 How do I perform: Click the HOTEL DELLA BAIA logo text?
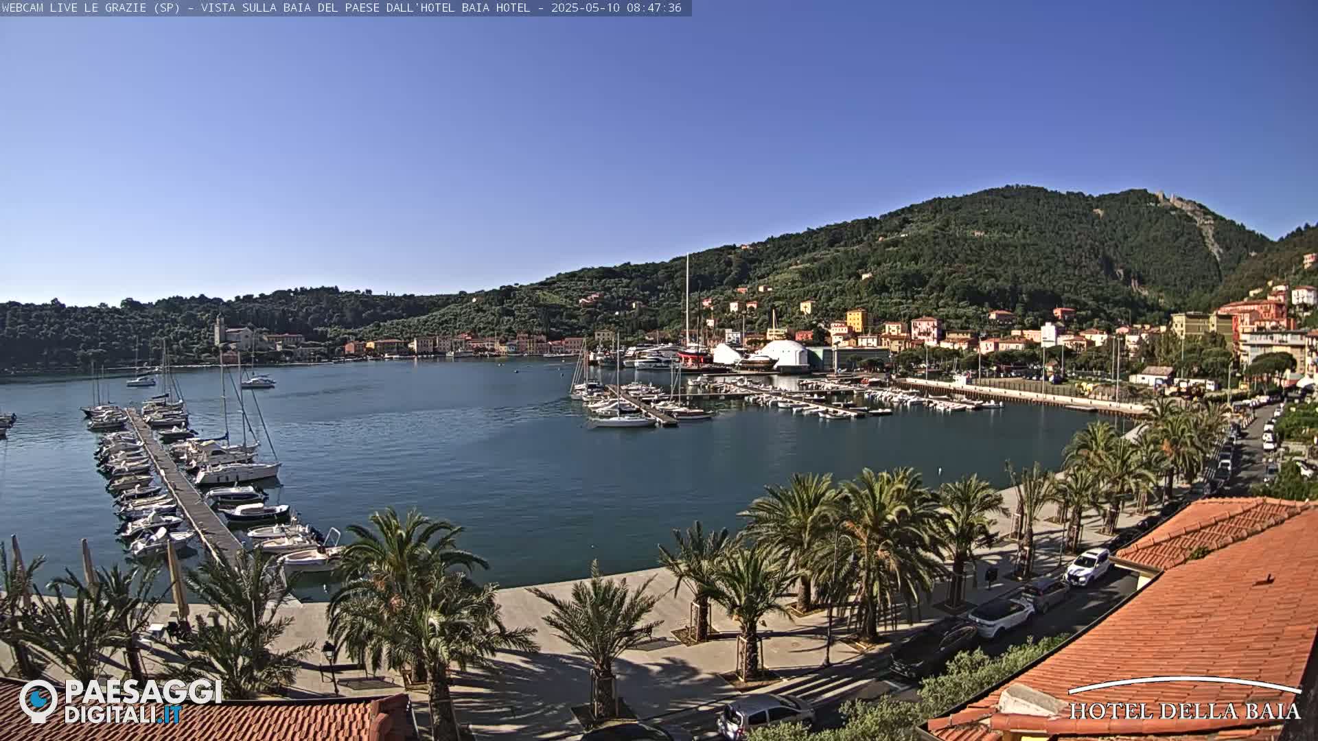click(1184, 711)
